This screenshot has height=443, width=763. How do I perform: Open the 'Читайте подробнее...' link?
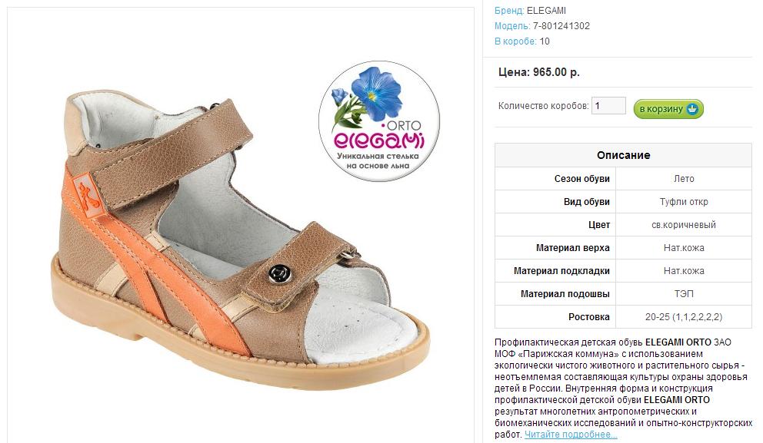(x=570, y=435)
